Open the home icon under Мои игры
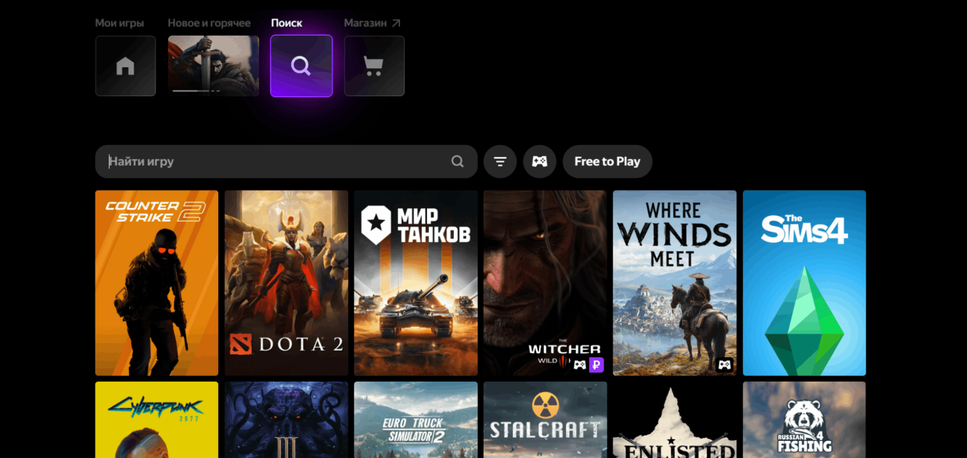 coord(125,66)
